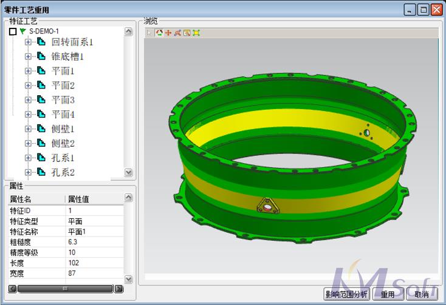Expand the 孔系1 tree node
446x305 pixels.
pyautogui.click(x=28, y=158)
